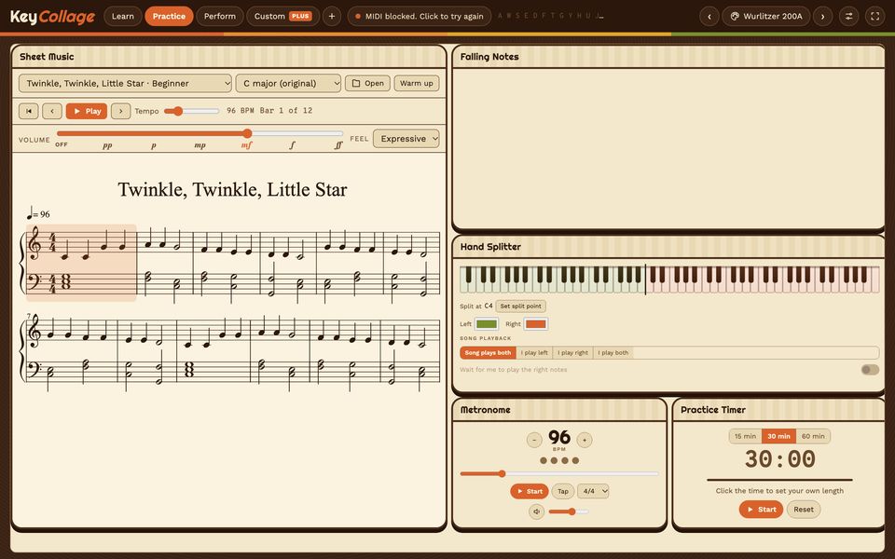Select the mp volume marking

point(200,145)
